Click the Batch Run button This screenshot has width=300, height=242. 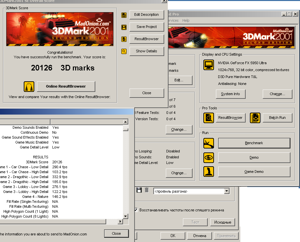click(278, 118)
